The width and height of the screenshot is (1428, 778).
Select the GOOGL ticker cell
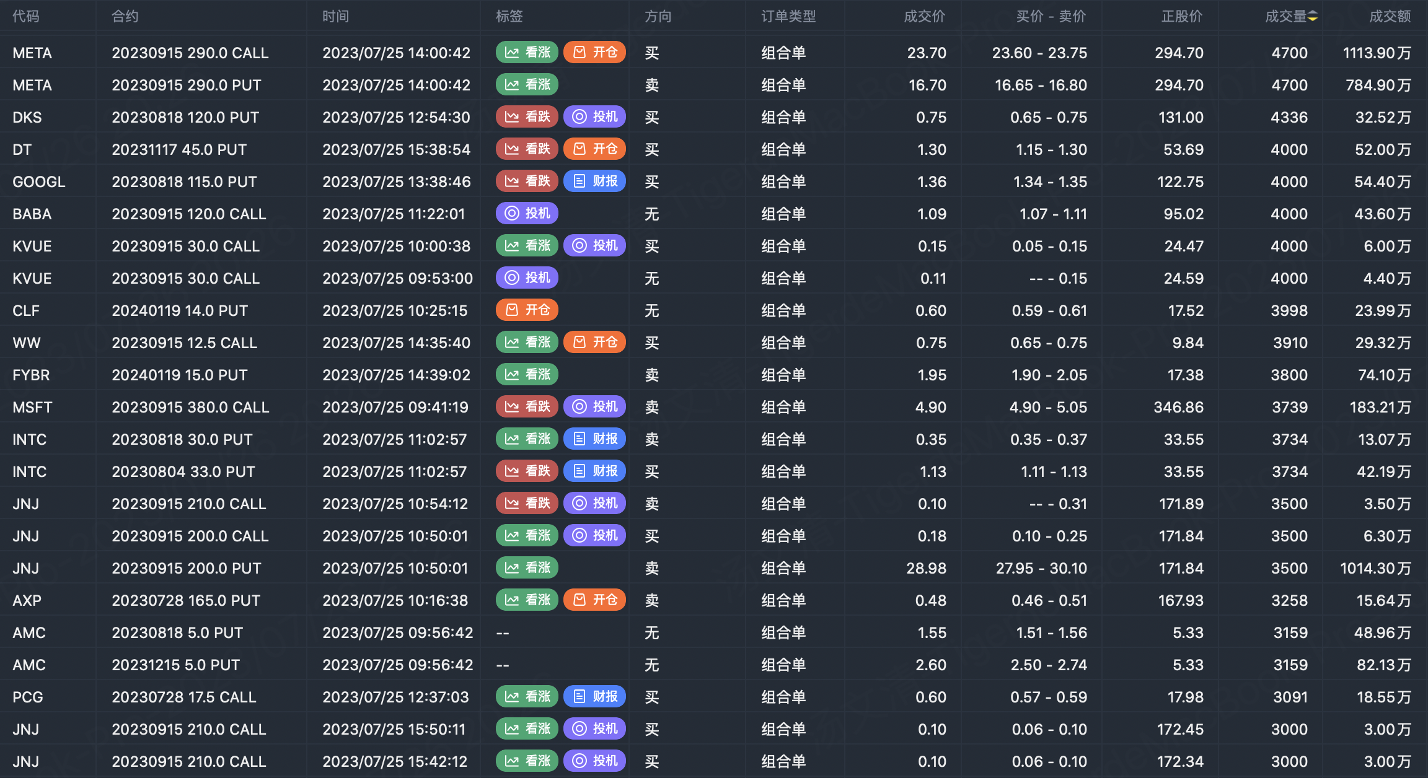tap(39, 181)
